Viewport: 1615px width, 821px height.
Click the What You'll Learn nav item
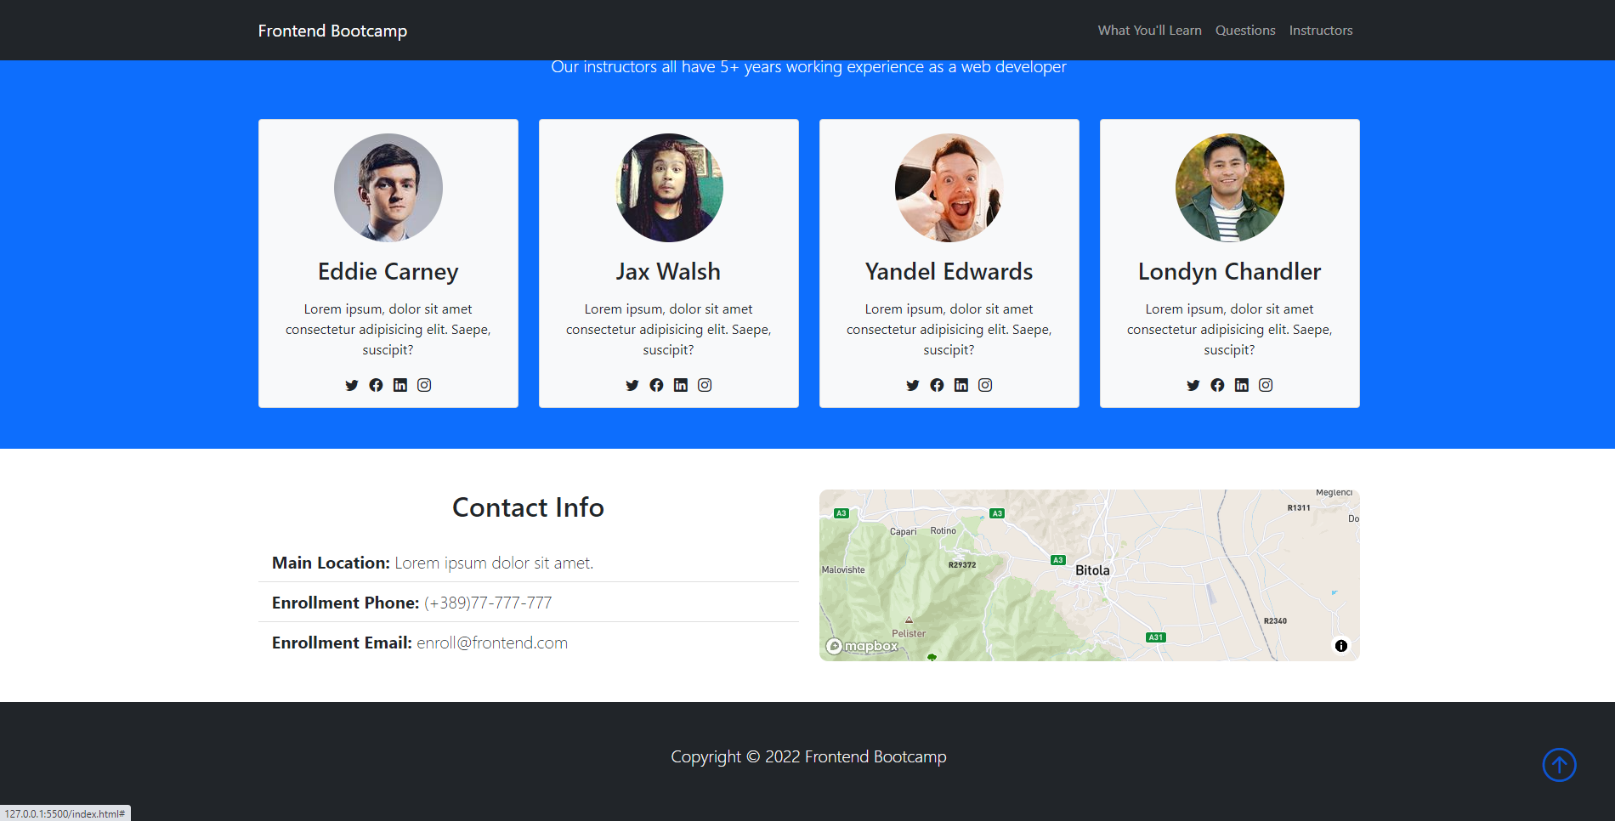(x=1149, y=30)
